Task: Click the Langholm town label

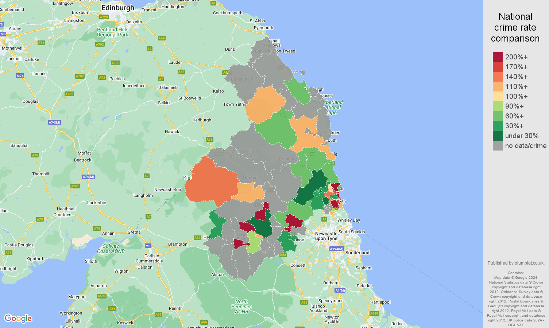Action: (x=143, y=195)
